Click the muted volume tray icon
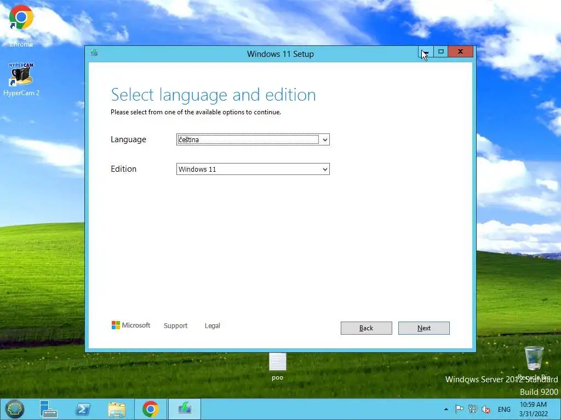The image size is (561, 420). pyautogui.click(x=486, y=409)
